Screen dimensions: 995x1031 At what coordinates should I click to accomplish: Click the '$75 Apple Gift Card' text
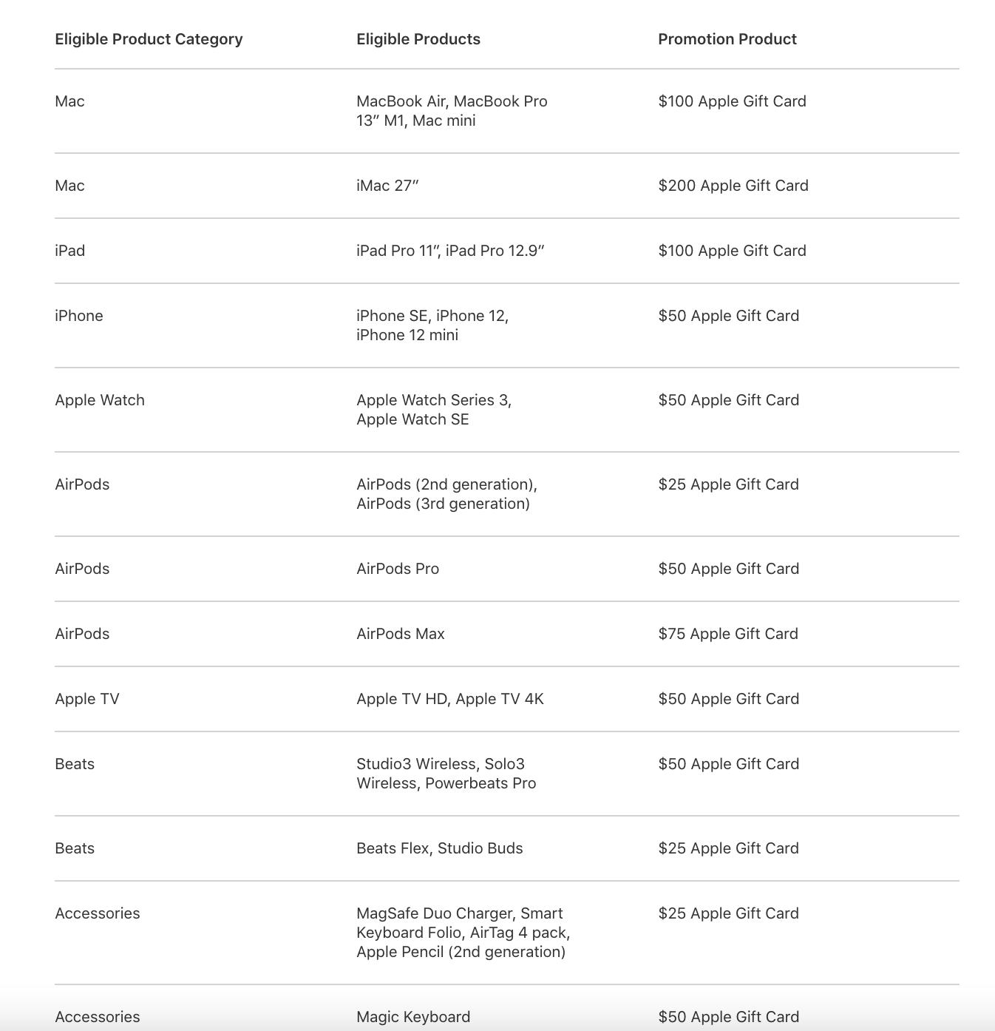(x=728, y=634)
